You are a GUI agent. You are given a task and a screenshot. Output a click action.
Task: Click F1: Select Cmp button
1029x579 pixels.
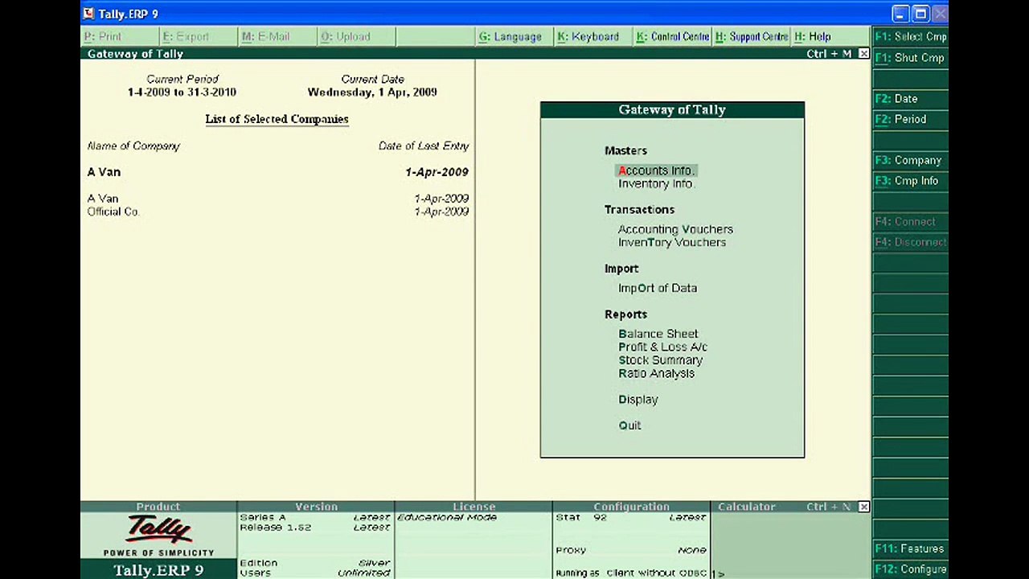(x=910, y=36)
